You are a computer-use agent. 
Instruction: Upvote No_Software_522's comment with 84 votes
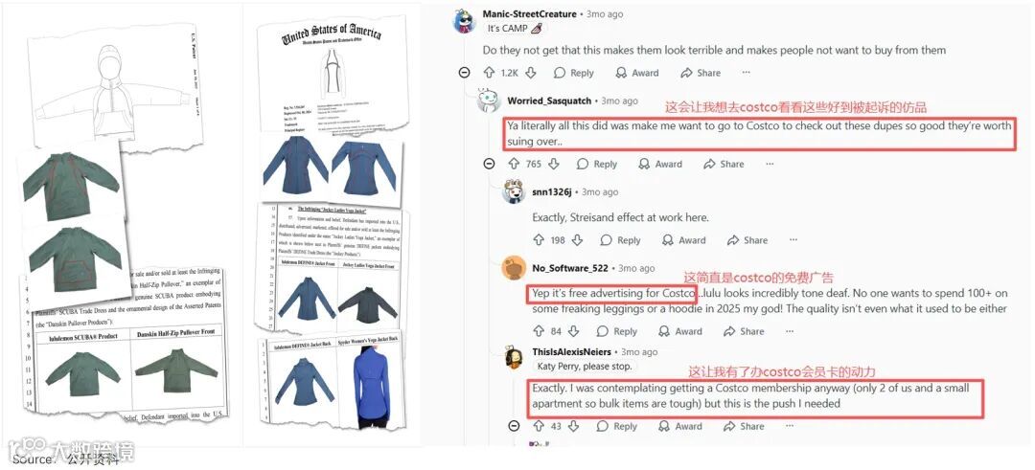[x=539, y=331]
